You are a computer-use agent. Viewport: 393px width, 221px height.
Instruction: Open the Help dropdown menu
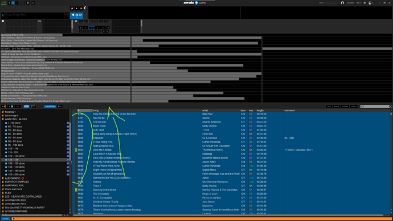coord(359,3)
